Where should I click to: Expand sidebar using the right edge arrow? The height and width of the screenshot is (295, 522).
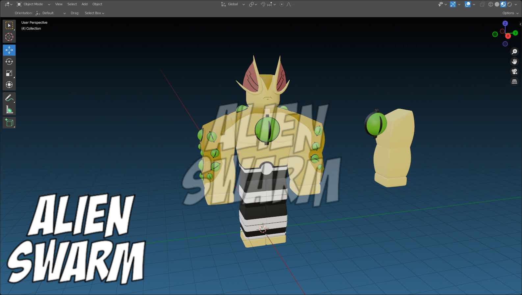pos(520,24)
